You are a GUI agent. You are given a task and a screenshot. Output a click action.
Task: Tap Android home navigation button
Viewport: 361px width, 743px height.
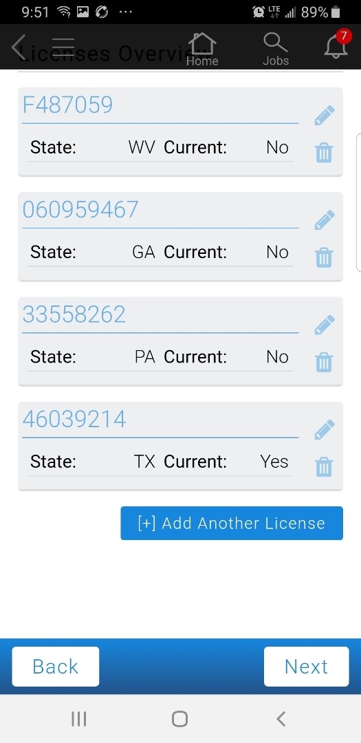click(180, 719)
